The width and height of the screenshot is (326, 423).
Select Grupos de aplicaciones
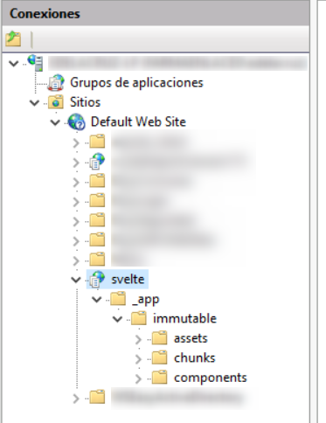pyautogui.click(x=136, y=83)
